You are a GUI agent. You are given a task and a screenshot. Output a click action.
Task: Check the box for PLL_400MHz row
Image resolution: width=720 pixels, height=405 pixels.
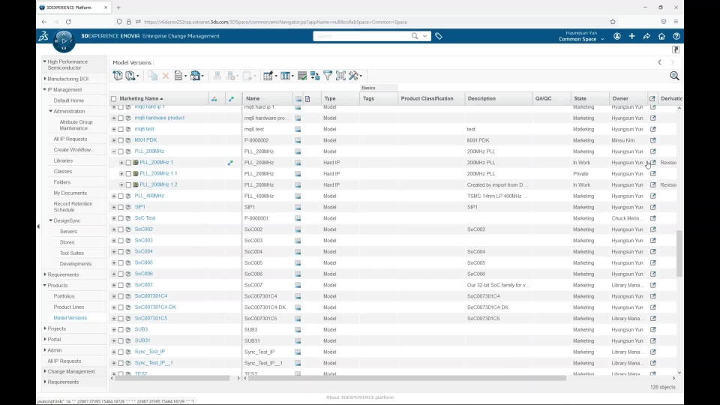pos(121,196)
